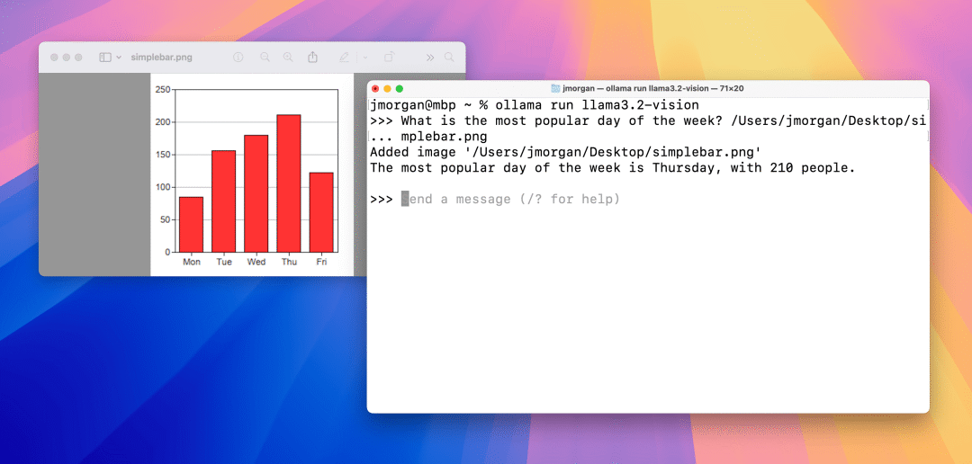
Task: Pick the red Thu bar in chart
Action: click(289, 183)
